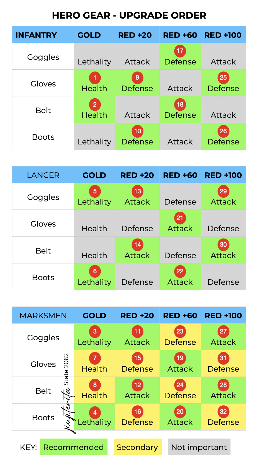This screenshot has height=468, width=259.
Task: Select the red badge numbered 32
Action: pyautogui.click(x=223, y=412)
